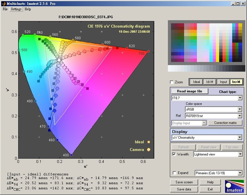
Task: Select the Id>M view toggle
Action: (x=210, y=82)
